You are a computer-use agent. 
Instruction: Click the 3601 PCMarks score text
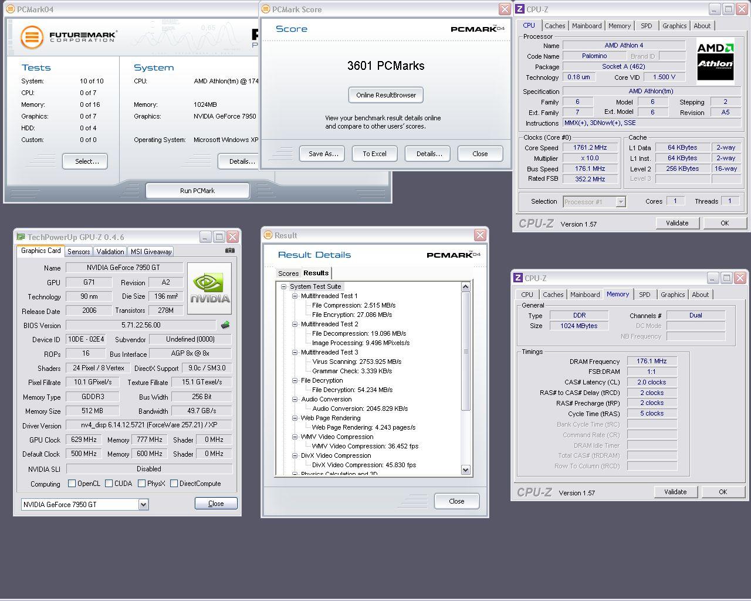click(386, 66)
